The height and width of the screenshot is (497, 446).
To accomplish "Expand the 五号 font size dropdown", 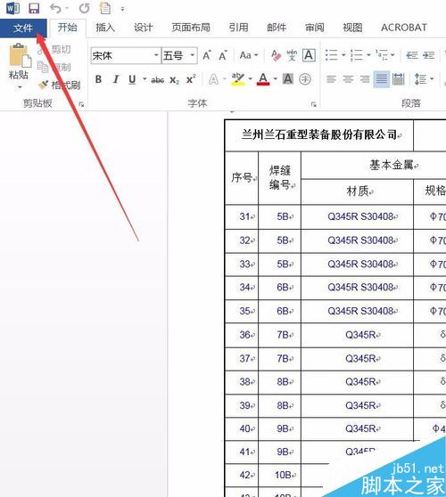I will (193, 55).
